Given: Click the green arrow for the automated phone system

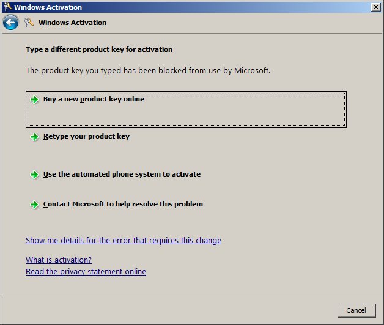Looking at the screenshot, I should point(35,175).
